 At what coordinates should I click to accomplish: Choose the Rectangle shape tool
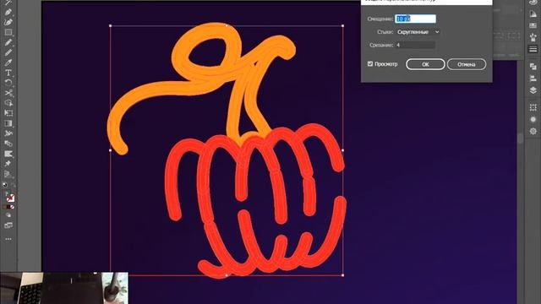[8, 32]
